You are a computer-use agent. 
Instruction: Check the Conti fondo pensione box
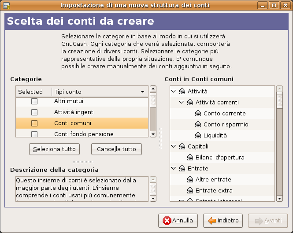pos(34,134)
